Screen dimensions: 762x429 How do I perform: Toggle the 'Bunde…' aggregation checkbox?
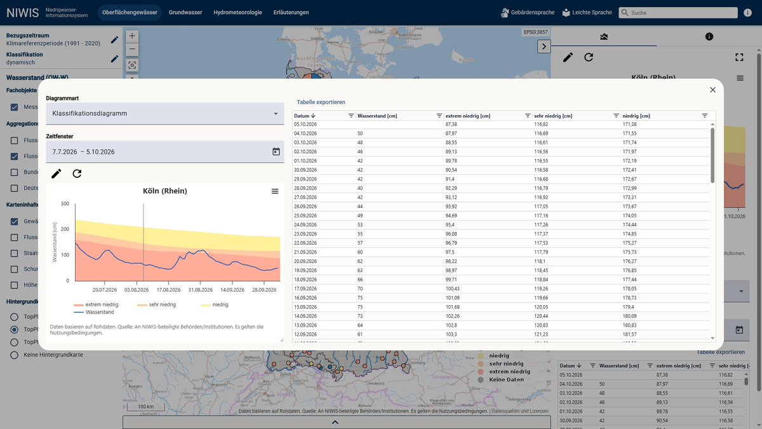[15, 172]
